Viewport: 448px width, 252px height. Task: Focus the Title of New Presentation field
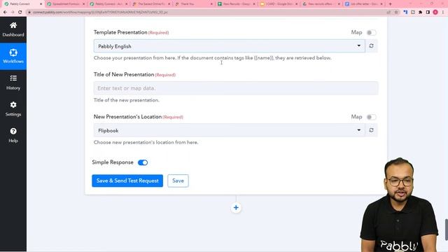[x=236, y=88]
